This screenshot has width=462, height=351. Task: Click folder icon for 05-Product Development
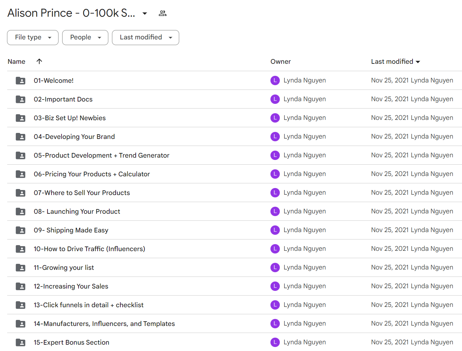[x=20, y=155]
